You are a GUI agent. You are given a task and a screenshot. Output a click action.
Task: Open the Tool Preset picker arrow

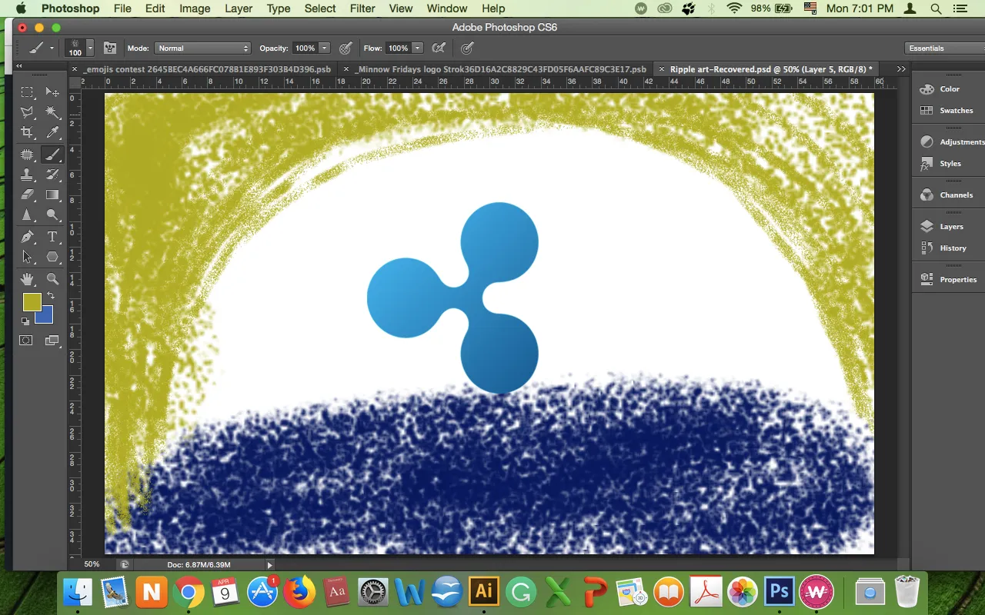click(52, 48)
